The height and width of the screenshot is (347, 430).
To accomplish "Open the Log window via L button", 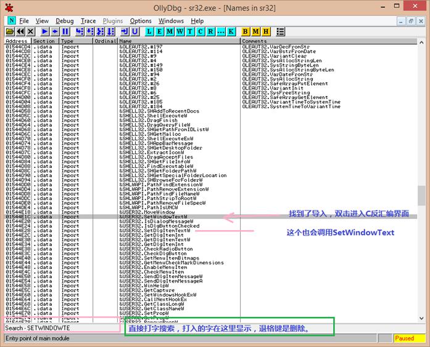I will [149, 32].
